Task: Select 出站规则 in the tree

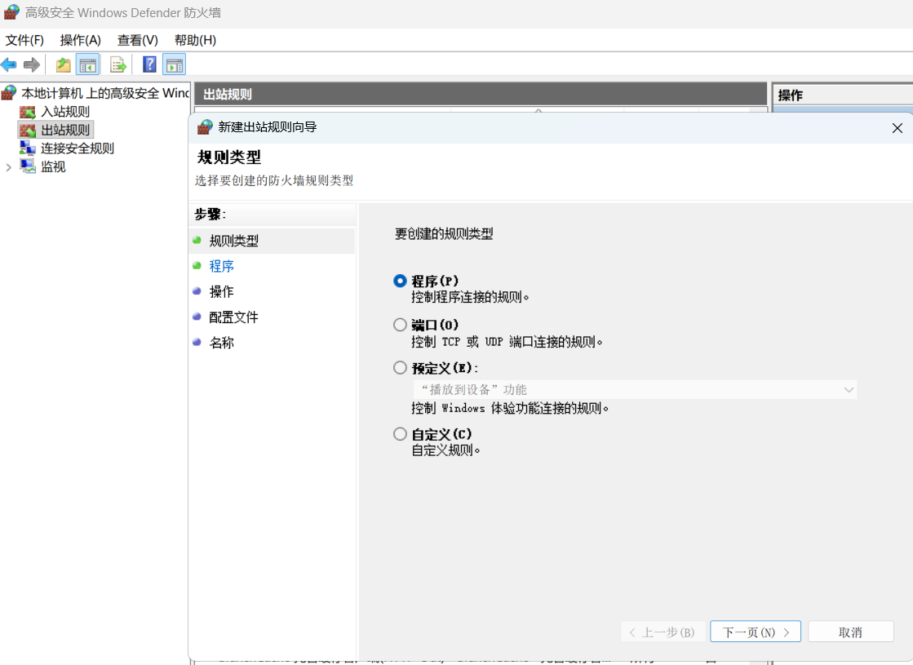Action: 65,130
